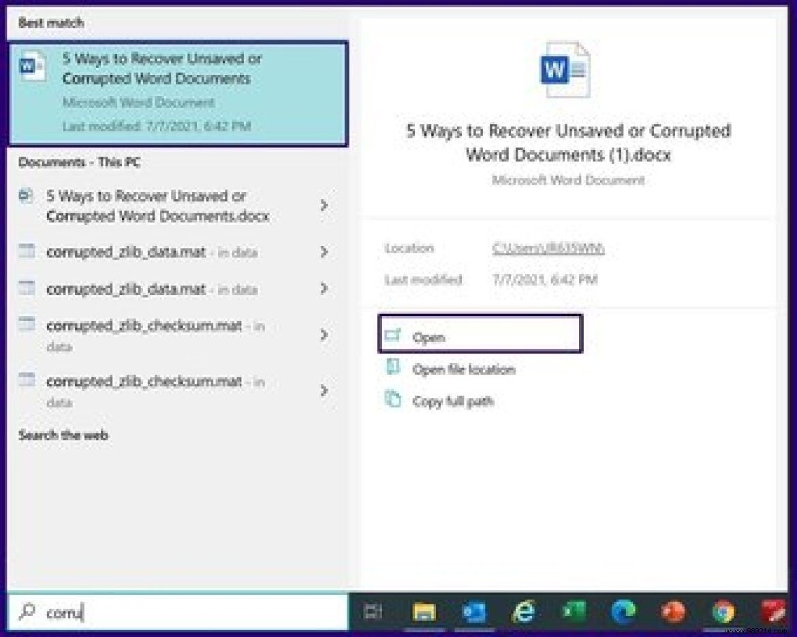
Task: Expand the 5 Ways to Recover document result
Action: pos(324,205)
